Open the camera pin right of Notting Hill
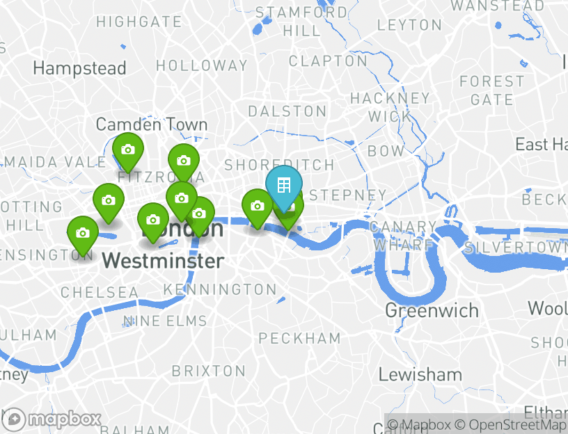 coord(109,202)
